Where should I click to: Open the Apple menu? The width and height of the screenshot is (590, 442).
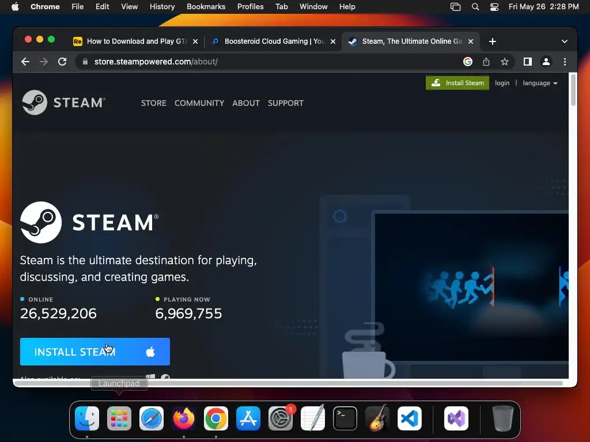coord(15,7)
